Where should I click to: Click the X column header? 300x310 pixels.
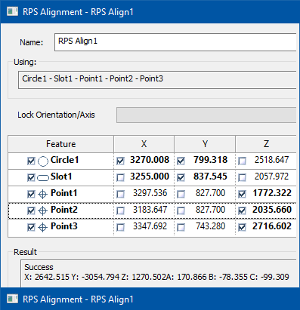pyautogui.click(x=144, y=144)
